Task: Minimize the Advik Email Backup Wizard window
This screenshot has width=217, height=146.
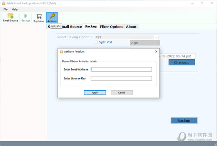Action: coord(192,3)
